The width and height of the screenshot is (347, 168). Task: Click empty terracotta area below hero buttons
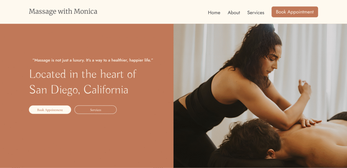pyautogui.click(x=86, y=141)
